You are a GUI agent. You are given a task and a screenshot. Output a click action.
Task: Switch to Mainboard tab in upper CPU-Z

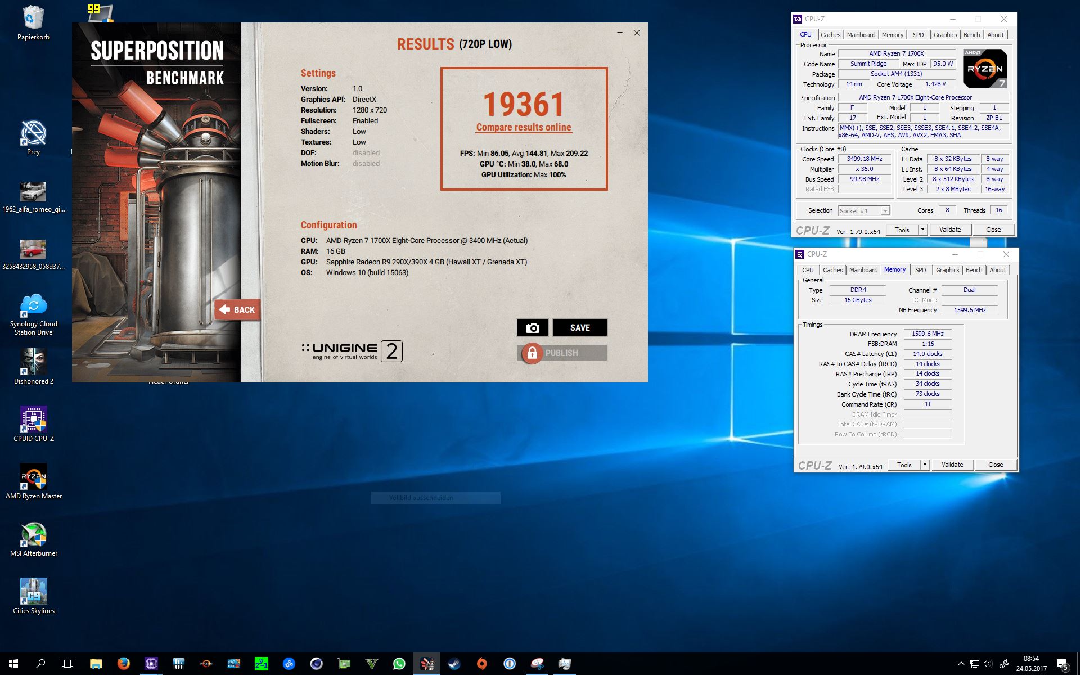click(x=861, y=35)
